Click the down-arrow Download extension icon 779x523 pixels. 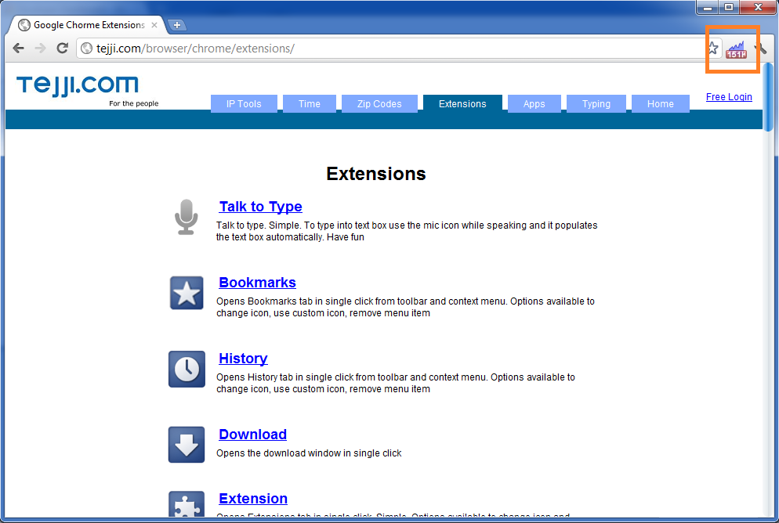[x=187, y=445]
